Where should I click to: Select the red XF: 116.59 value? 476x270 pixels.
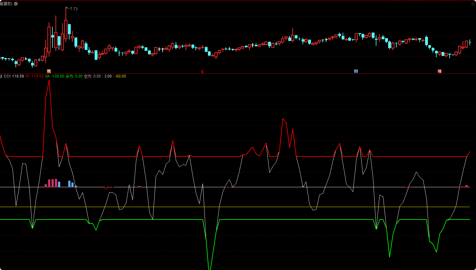(34, 76)
